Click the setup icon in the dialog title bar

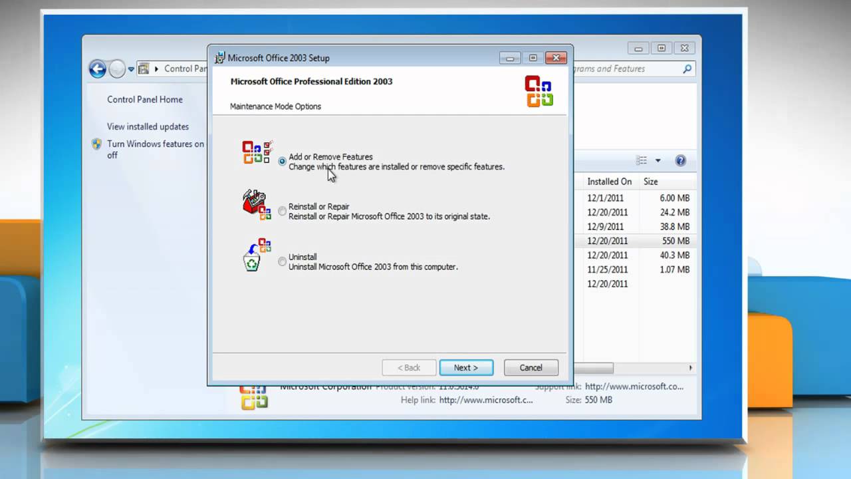220,58
